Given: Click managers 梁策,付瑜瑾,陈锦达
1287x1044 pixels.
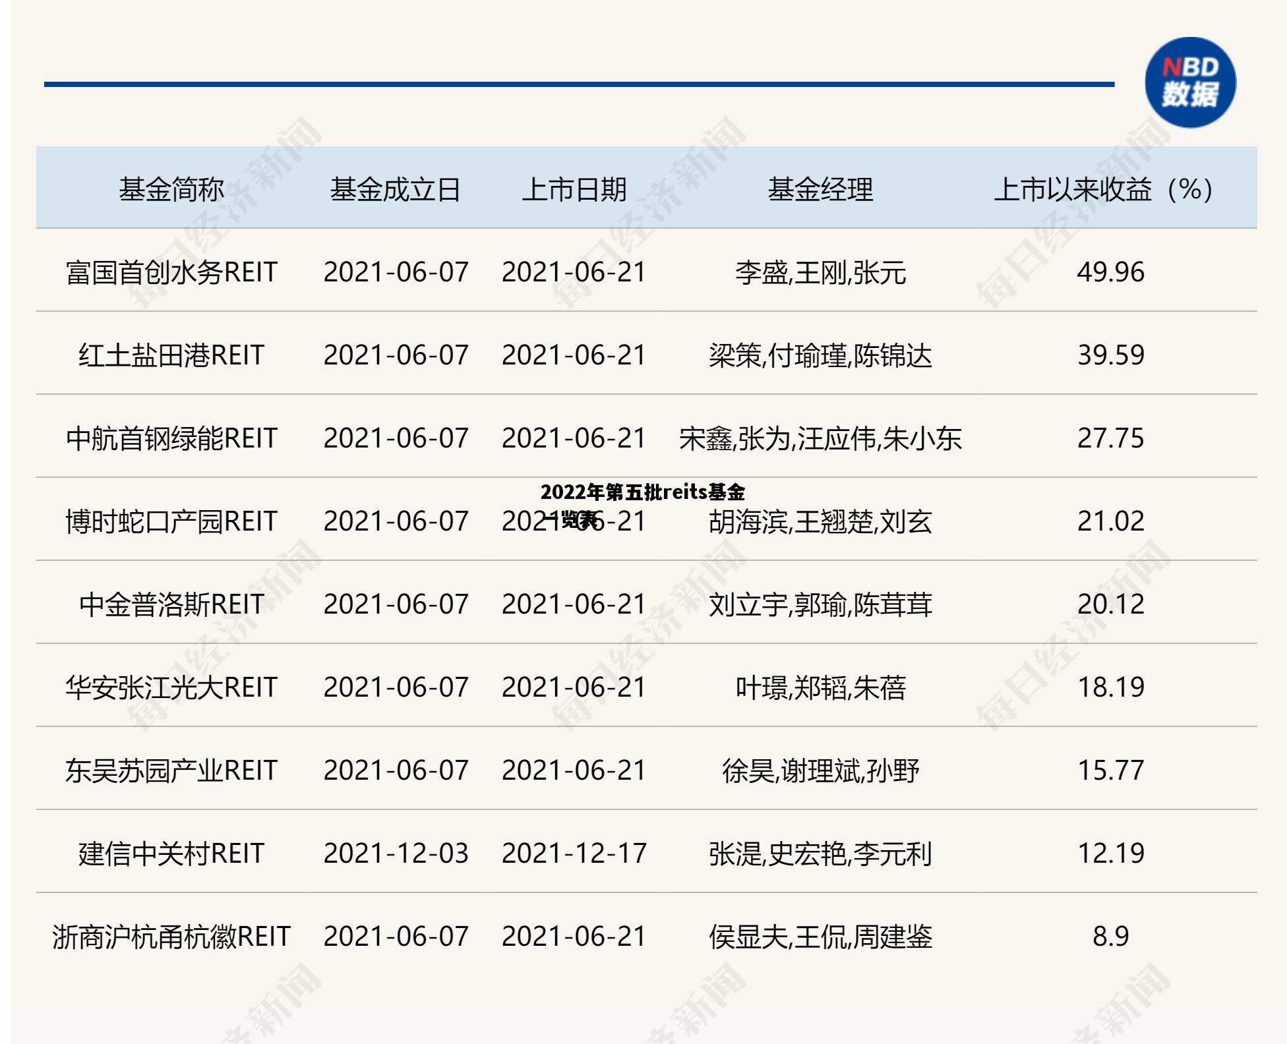Looking at the screenshot, I should click(820, 356).
